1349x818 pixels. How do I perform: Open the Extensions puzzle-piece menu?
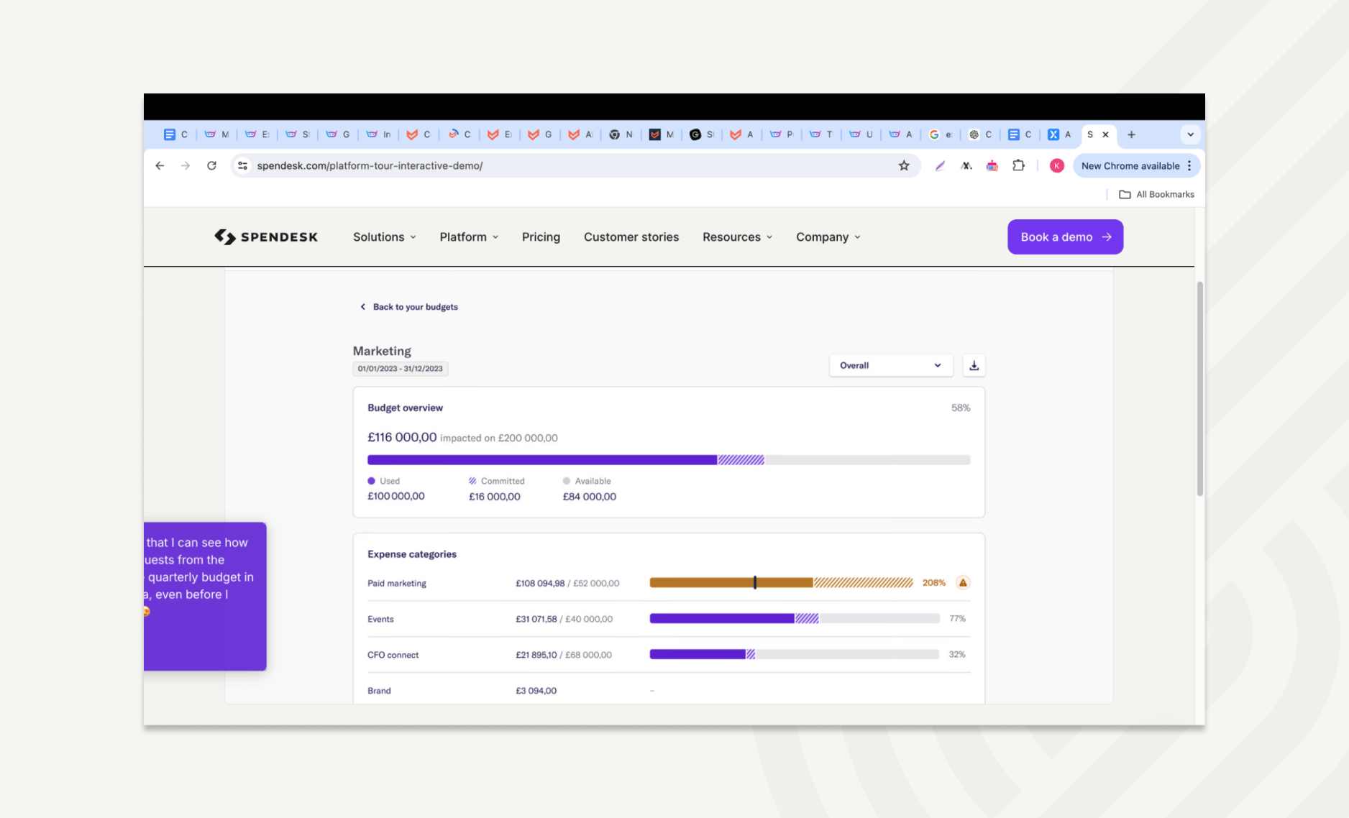(1018, 166)
